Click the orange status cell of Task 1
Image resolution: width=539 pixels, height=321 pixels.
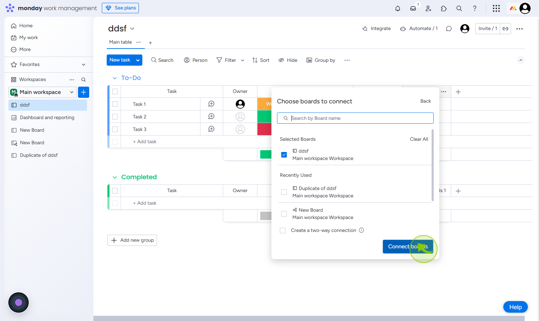264,104
